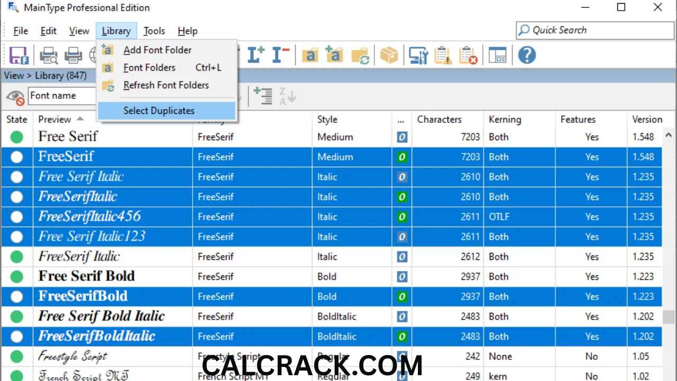Choose Select Duplicates in the Library menu
This screenshot has width=677, height=381.
[x=167, y=111]
